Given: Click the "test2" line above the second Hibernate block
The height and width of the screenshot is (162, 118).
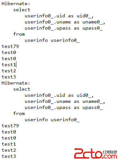Looking at the screenshot, I should coord(9,71).
